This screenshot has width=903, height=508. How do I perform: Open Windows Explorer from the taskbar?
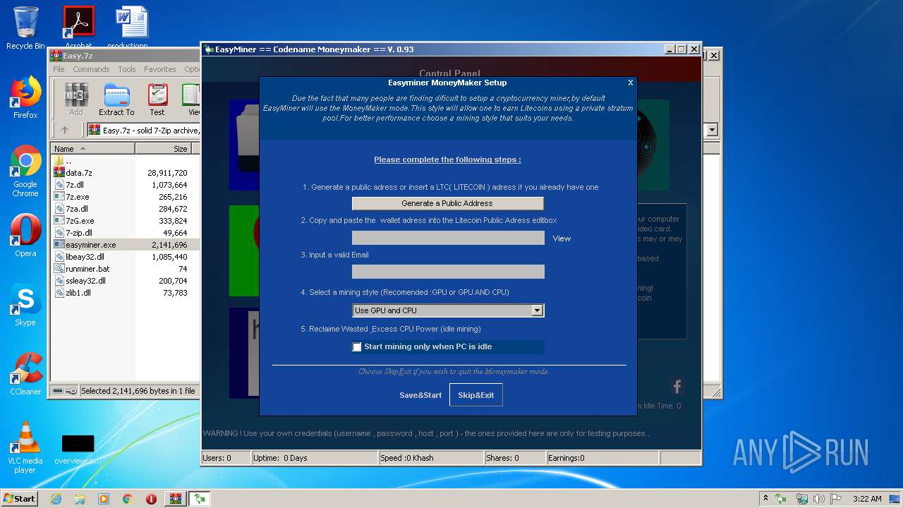[x=80, y=499]
